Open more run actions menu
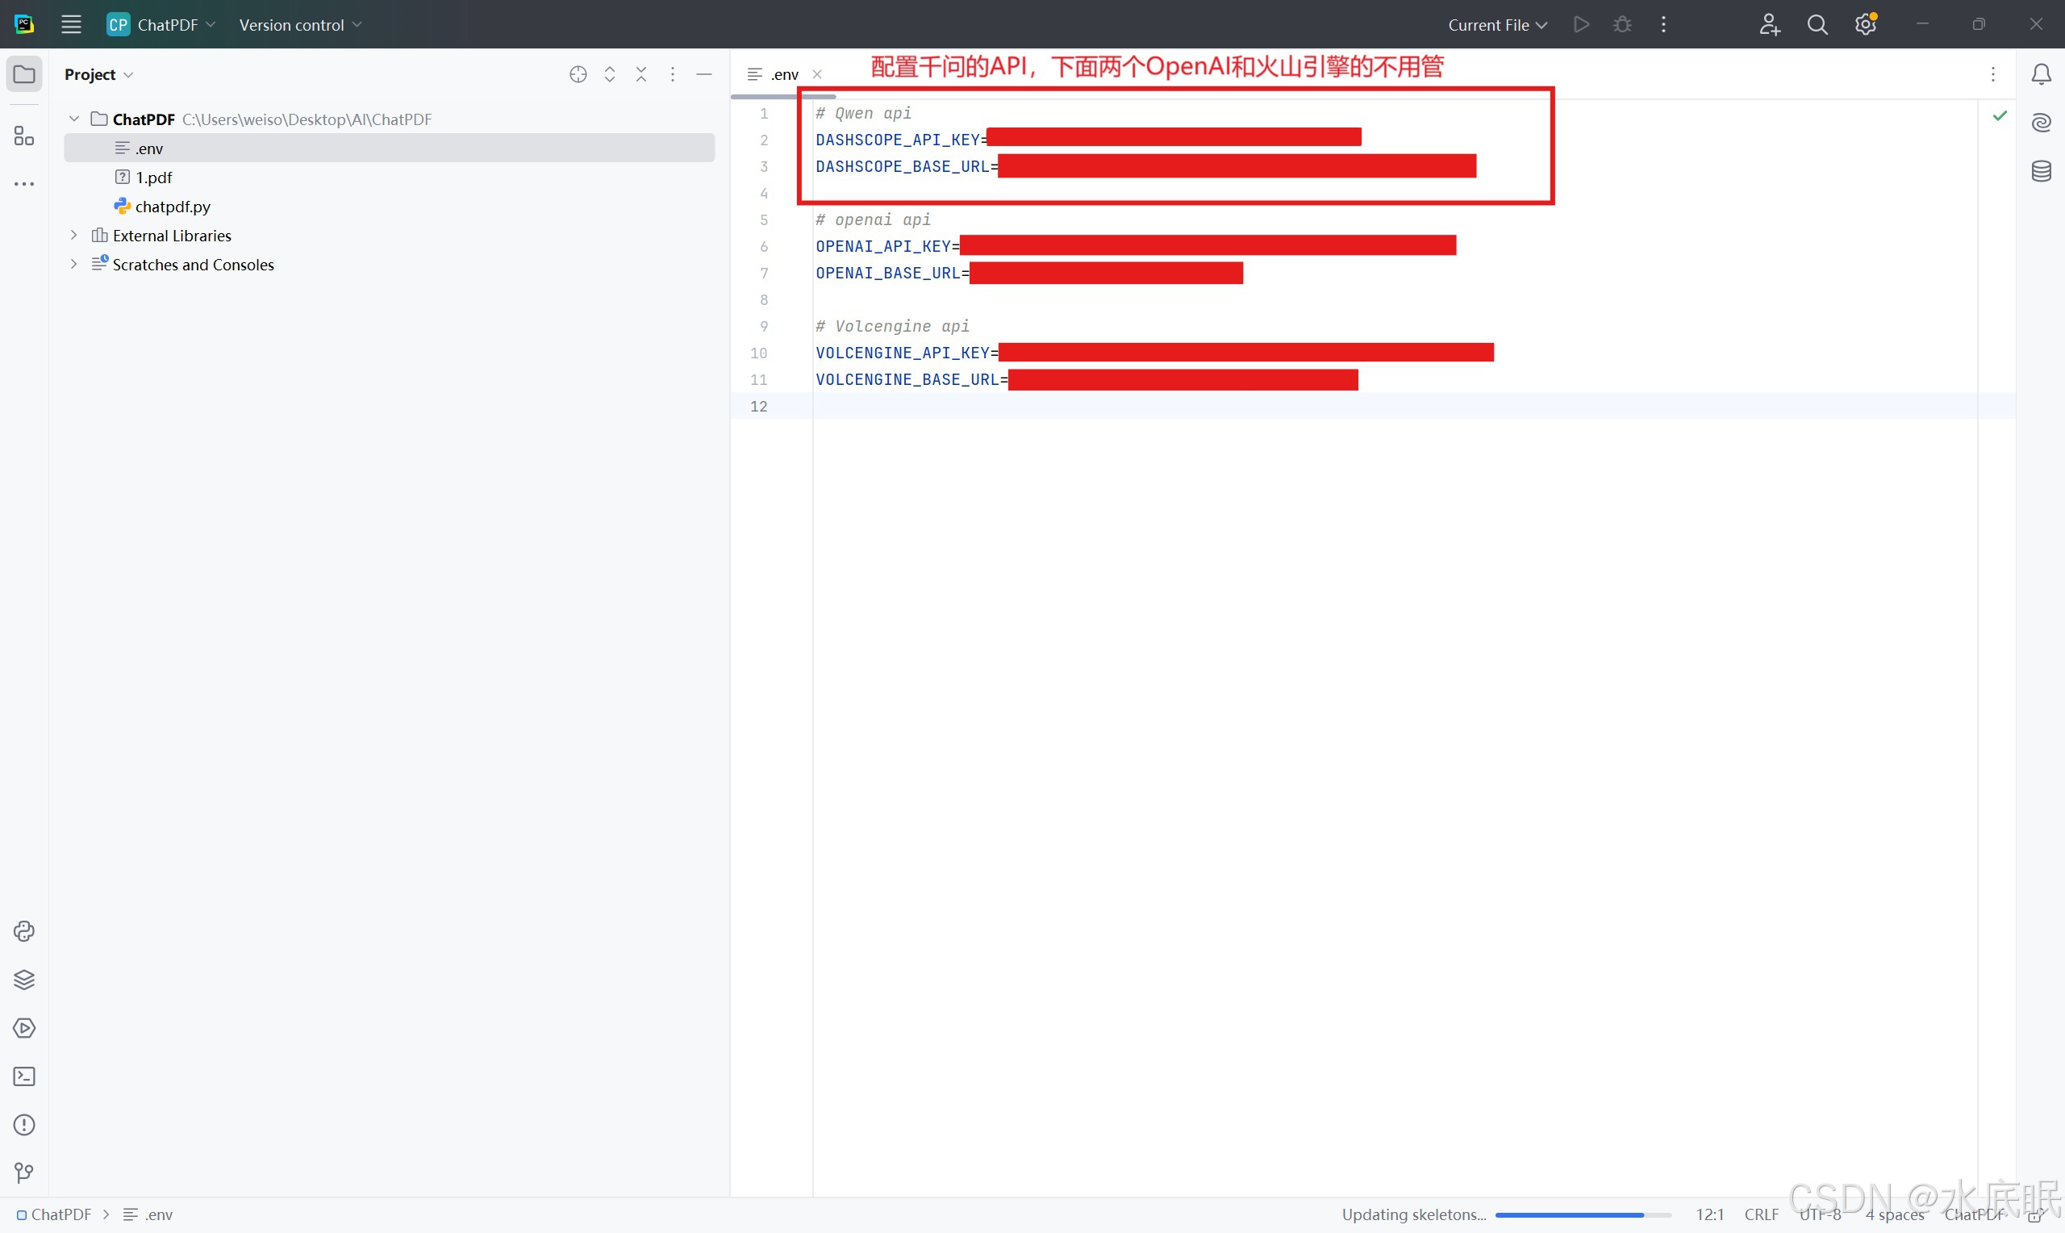Image resolution: width=2065 pixels, height=1233 pixels. pyautogui.click(x=1663, y=24)
